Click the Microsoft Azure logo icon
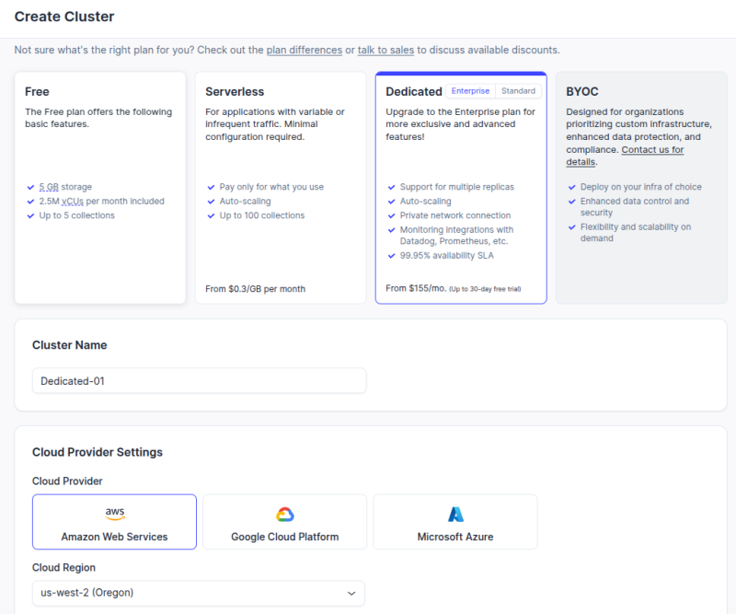 (455, 515)
